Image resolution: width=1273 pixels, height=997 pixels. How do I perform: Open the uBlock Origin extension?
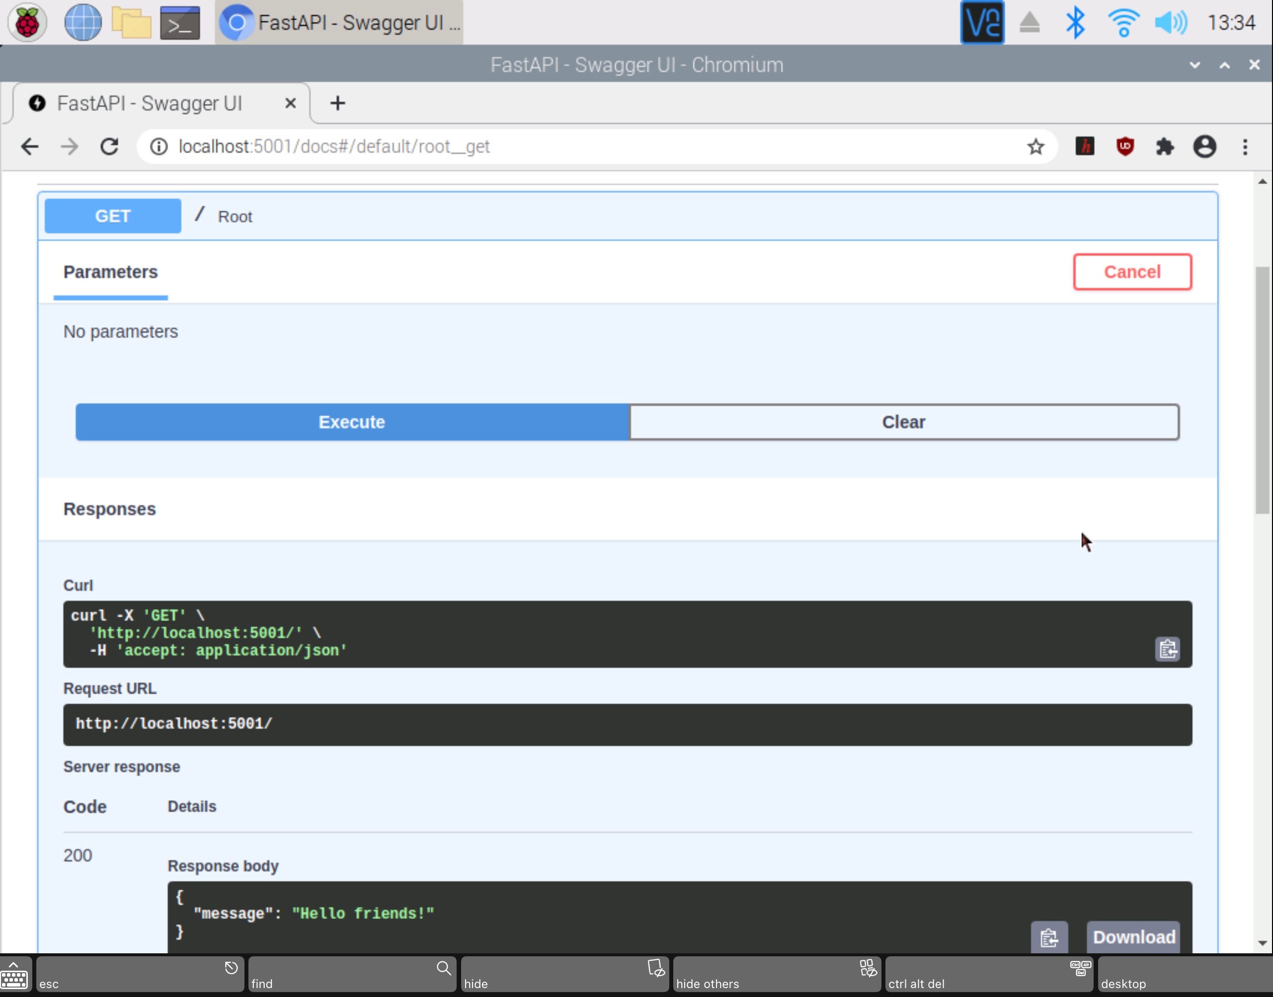coord(1124,146)
